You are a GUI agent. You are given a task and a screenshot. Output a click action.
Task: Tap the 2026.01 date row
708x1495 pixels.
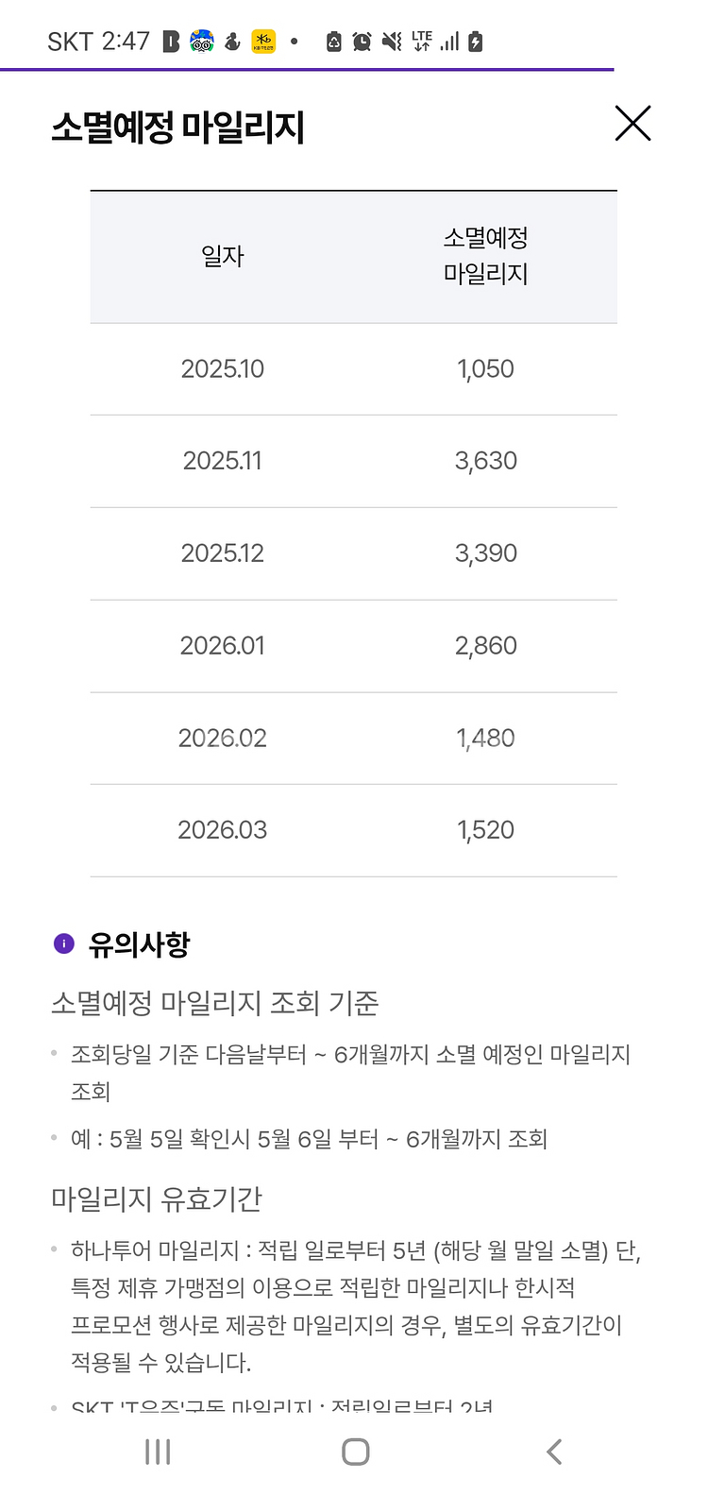353,646
